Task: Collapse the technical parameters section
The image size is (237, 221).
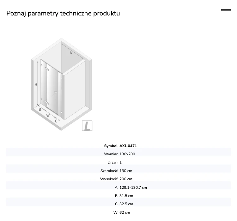Action: 226,10
